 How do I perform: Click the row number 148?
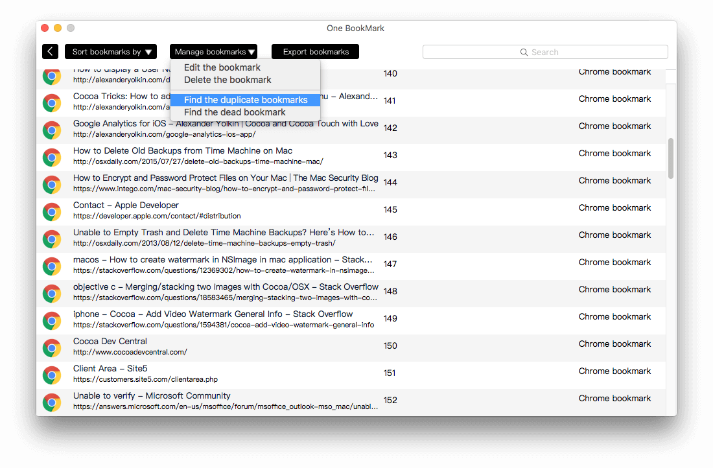tap(390, 291)
